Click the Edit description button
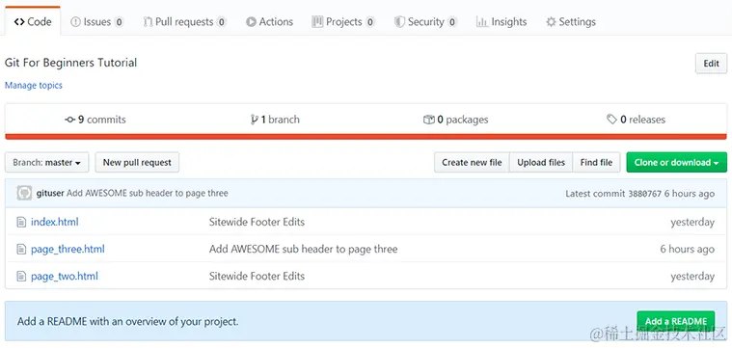This screenshot has height=348, width=732. [711, 64]
